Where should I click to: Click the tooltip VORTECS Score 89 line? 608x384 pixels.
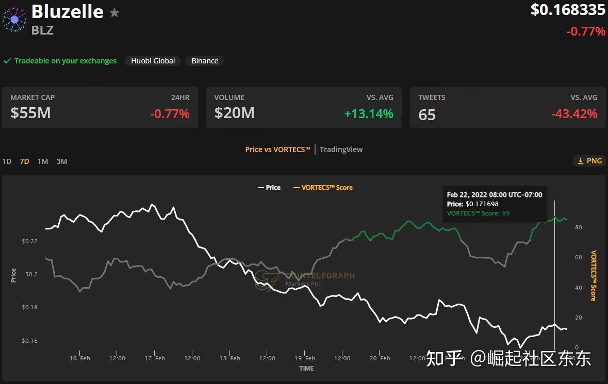[x=478, y=213]
